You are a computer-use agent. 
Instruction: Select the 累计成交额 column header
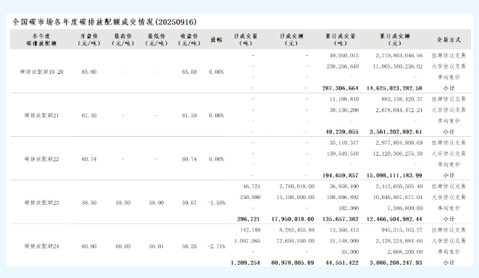click(x=395, y=40)
